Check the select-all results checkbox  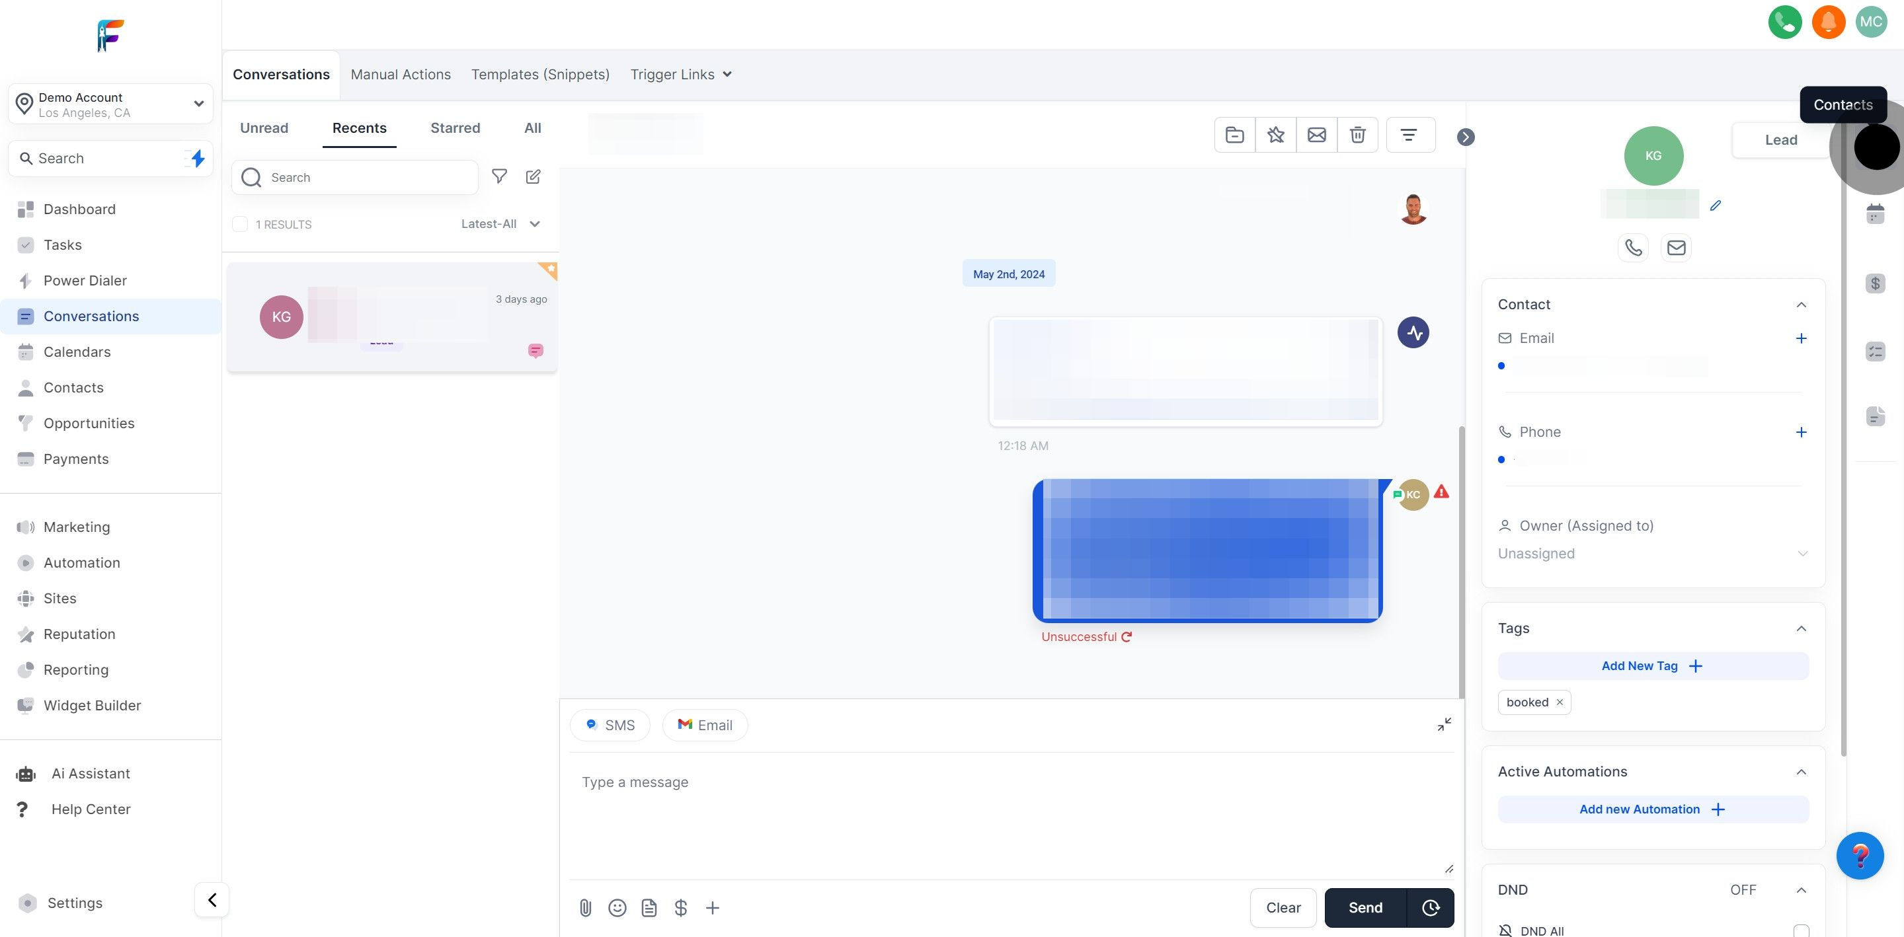tap(239, 224)
